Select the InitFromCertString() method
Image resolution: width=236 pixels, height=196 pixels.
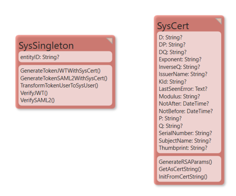pos(183,177)
